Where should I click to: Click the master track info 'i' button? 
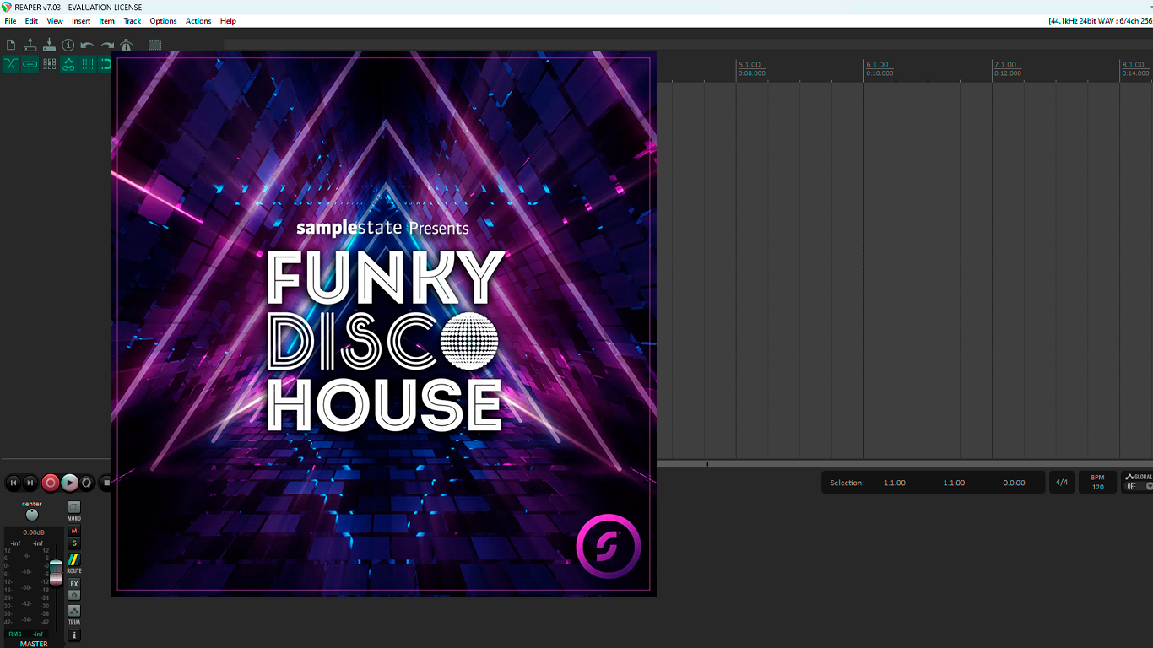coord(74,634)
